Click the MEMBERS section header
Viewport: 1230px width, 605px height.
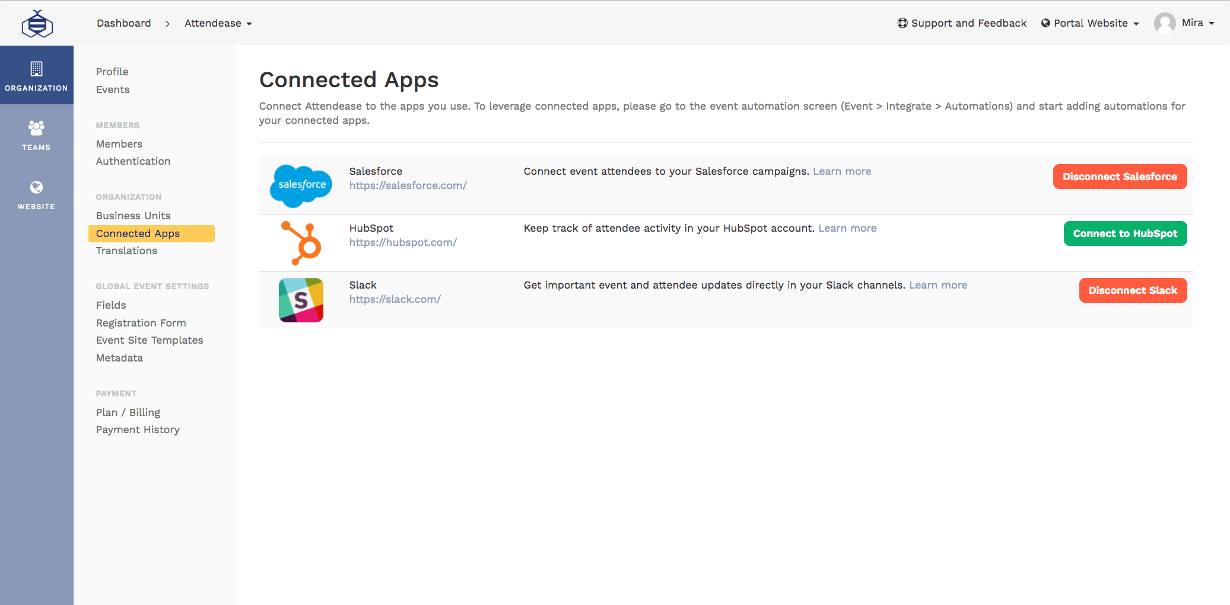point(117,125)
